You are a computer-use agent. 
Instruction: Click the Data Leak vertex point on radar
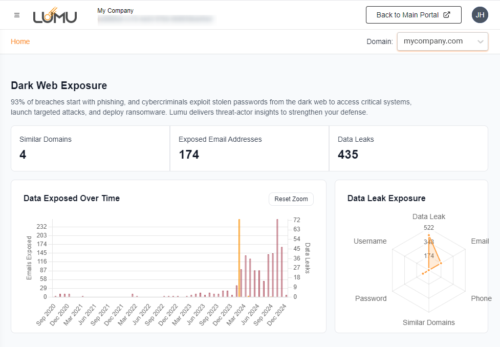[429, 235]
